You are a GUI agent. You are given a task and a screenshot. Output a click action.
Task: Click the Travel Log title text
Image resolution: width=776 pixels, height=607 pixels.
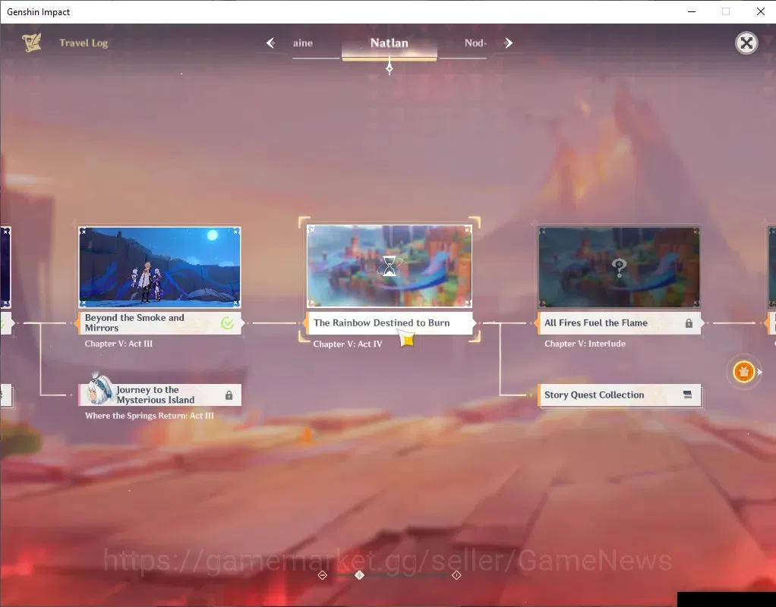[84, 43]
